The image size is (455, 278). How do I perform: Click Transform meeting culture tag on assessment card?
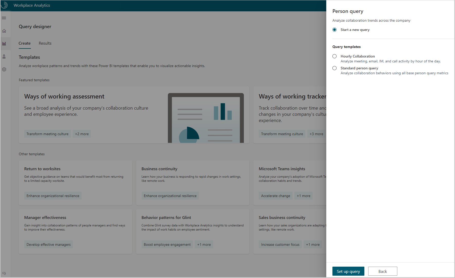(47, 134)
